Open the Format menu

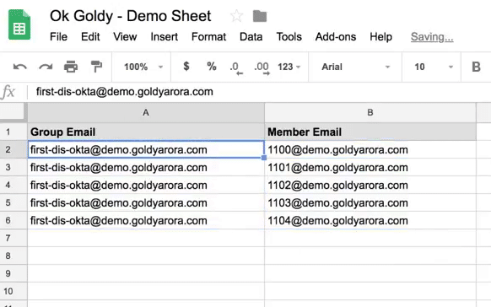(x=208, y=37)
